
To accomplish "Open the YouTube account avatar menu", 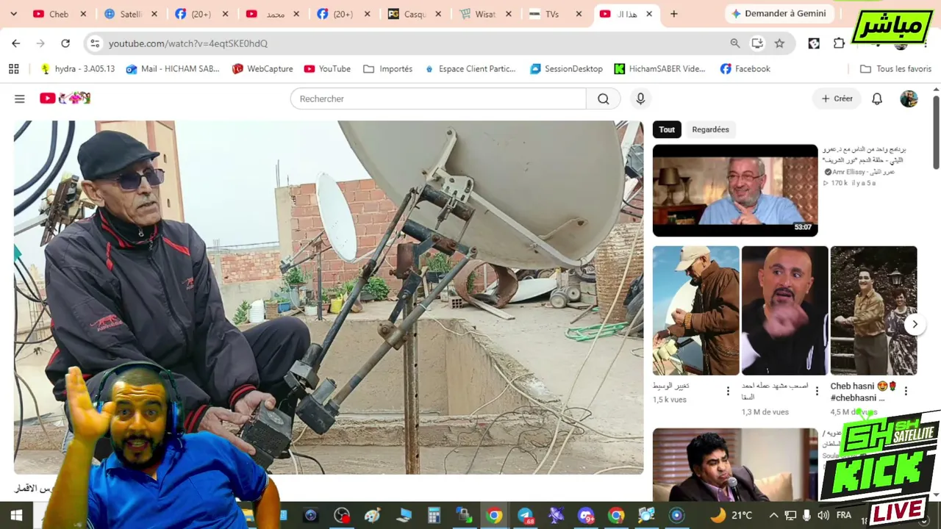I will 909,98.
